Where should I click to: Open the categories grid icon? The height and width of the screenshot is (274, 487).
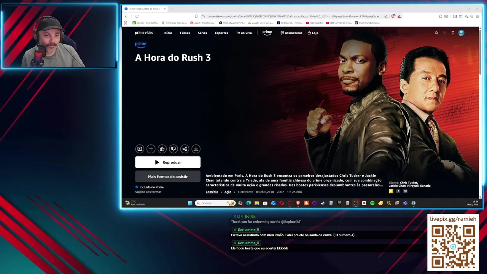point(445,33)
